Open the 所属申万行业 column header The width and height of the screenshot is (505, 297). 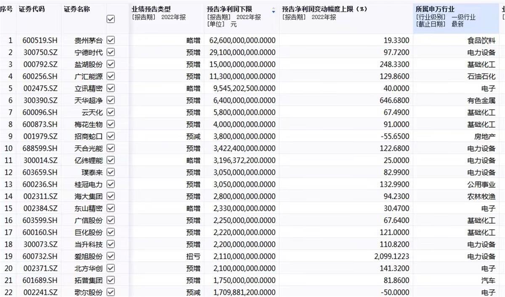tap(435, 9)
